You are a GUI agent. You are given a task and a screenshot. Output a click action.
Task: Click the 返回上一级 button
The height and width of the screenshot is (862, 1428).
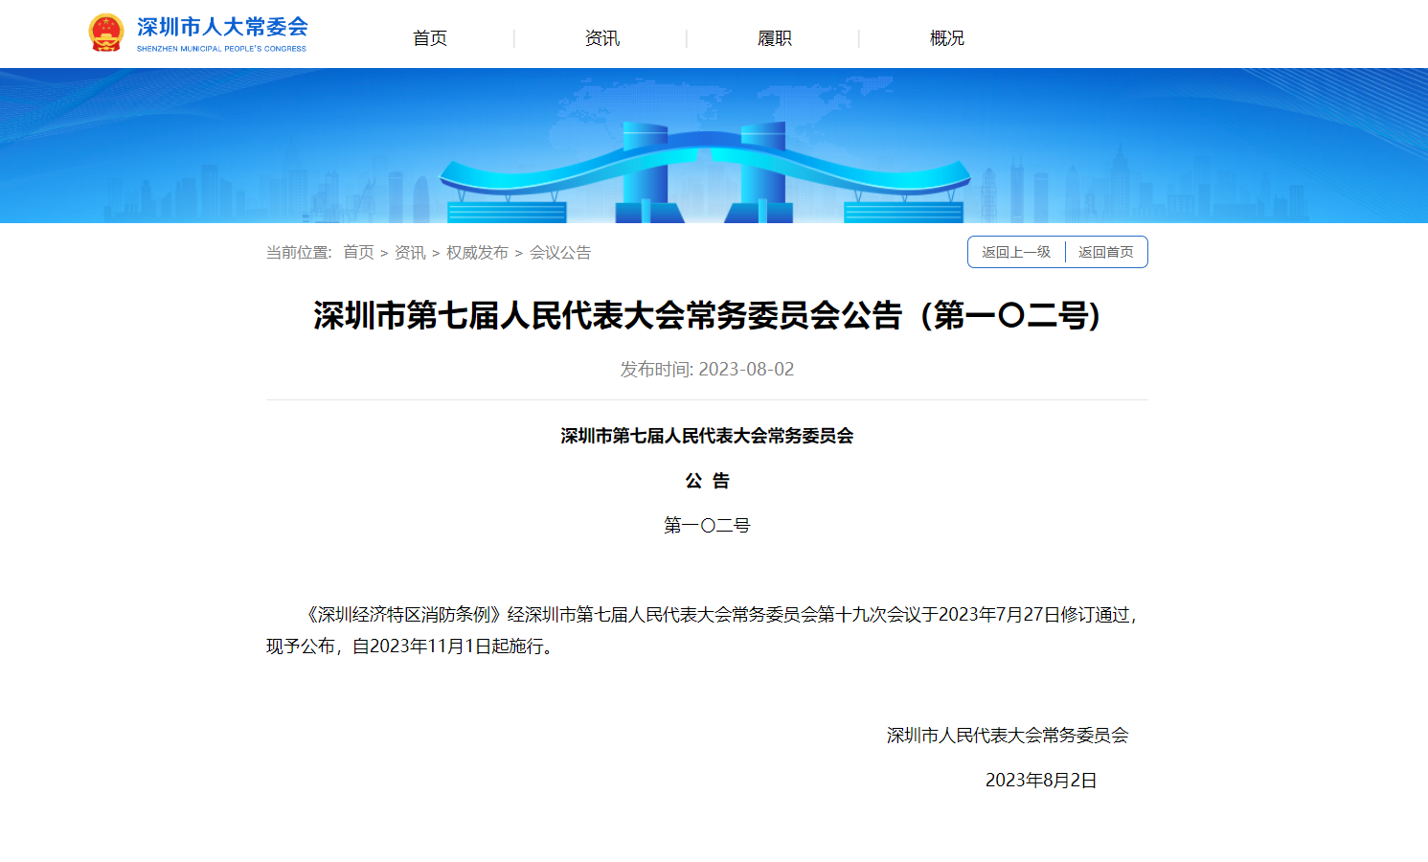1016,252
